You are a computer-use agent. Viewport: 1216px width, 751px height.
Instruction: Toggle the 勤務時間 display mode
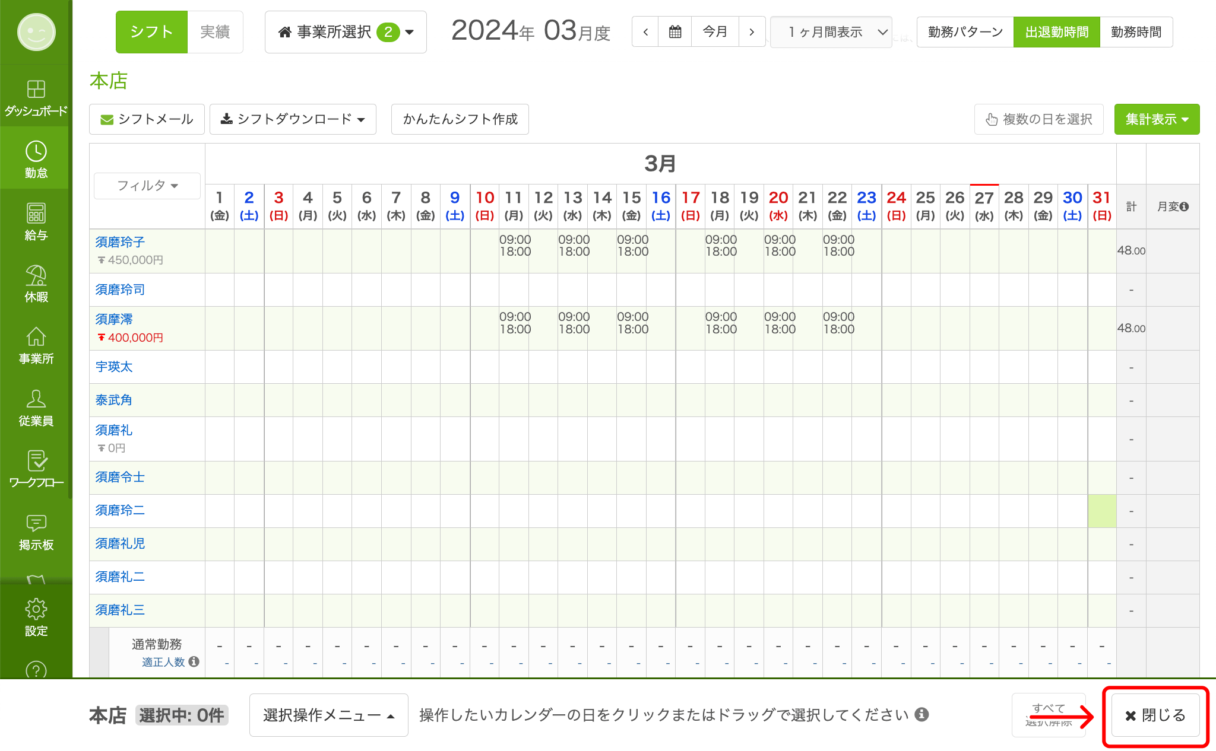point(1137,31)
